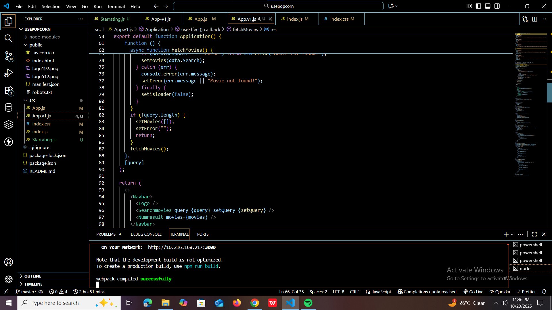This screenshot has width=552, height=310.
Task: Switch to the DEBUG CONSOLE tab
Action: (x=146, y=234)
